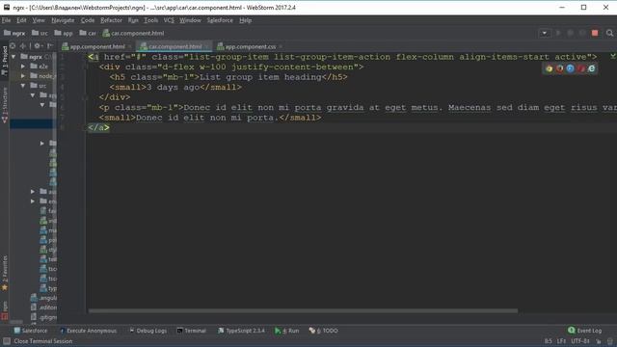This screenshot has width=617, height=347.
Task: Close the app.component.html tab
Action: [x=130, y=46]
